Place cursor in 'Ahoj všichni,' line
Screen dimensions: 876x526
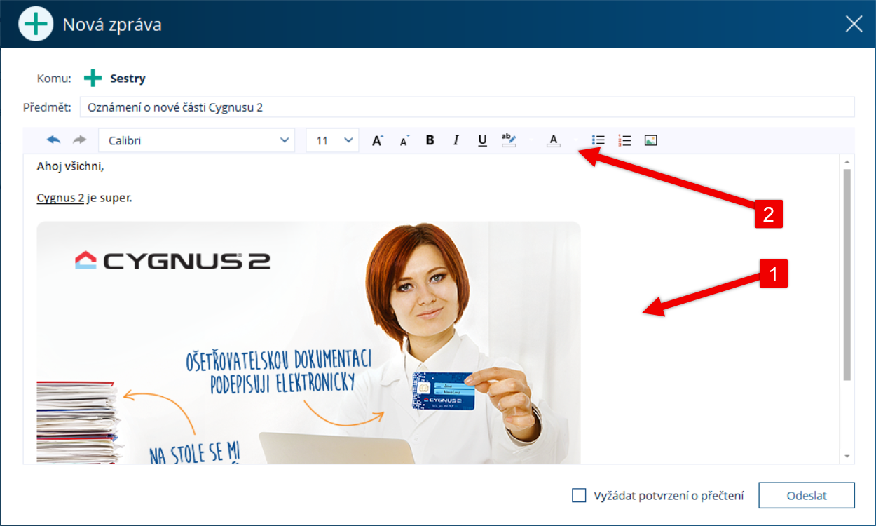[70, 166]
